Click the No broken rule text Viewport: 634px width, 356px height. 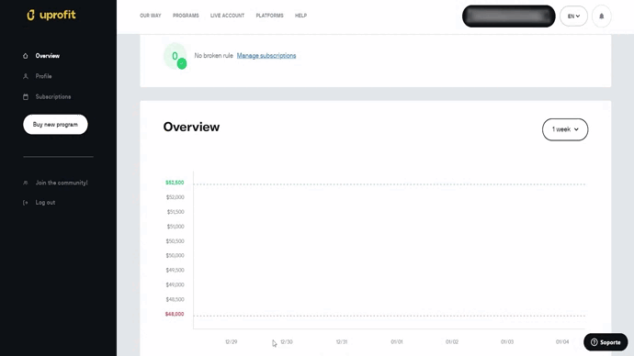(x=213, y=56)
